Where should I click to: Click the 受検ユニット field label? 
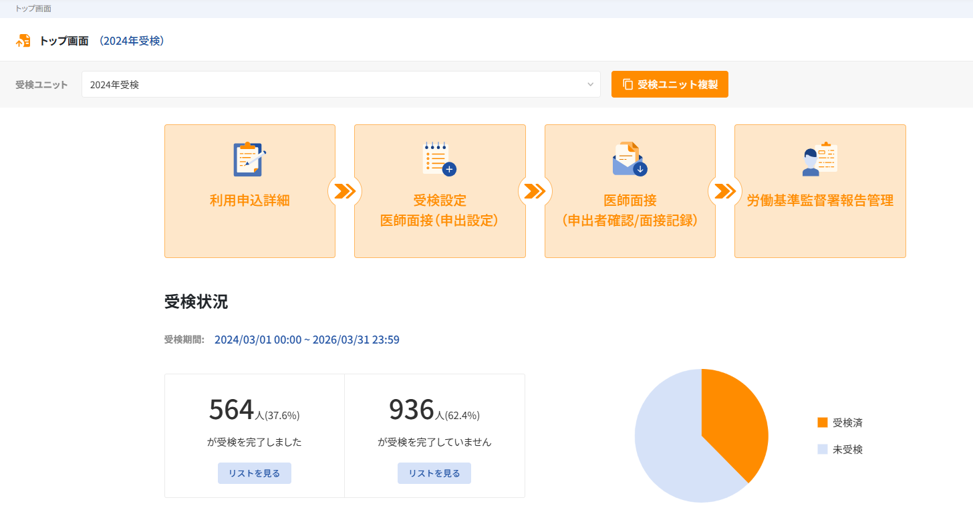(41, 84)
